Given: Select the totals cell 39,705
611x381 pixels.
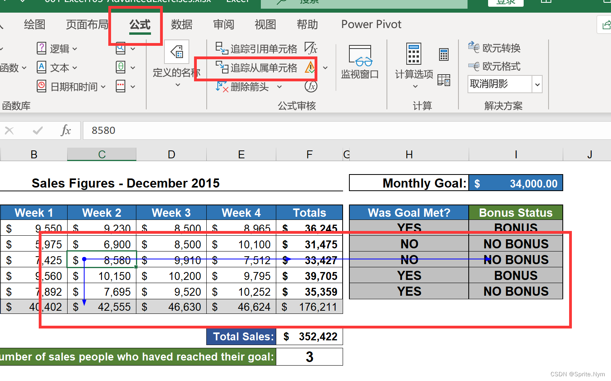Looking at the screenshot, I should 309,276.
